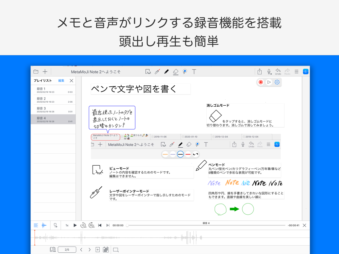The width and height of the screenshot is (339, 254).
Task: Add a new page from the bottom bar
Action: (x=98, y=250)
